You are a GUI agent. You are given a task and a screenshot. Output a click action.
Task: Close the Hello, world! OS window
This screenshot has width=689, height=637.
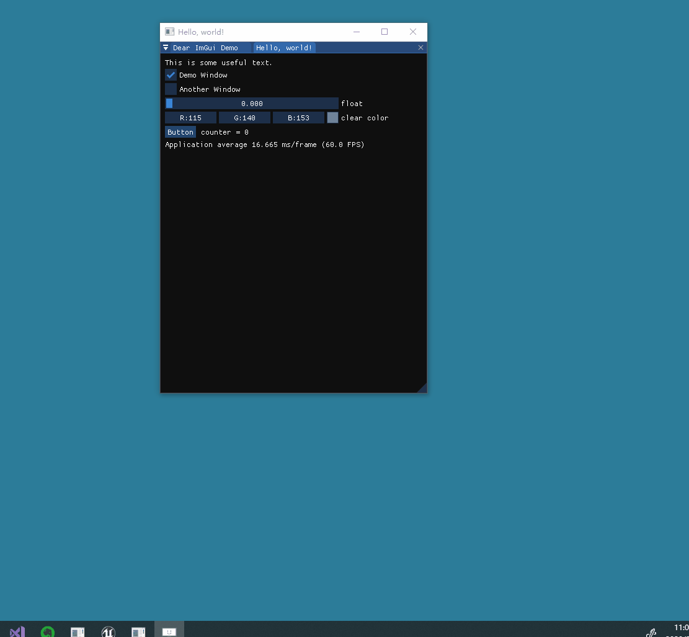point(413,32)
